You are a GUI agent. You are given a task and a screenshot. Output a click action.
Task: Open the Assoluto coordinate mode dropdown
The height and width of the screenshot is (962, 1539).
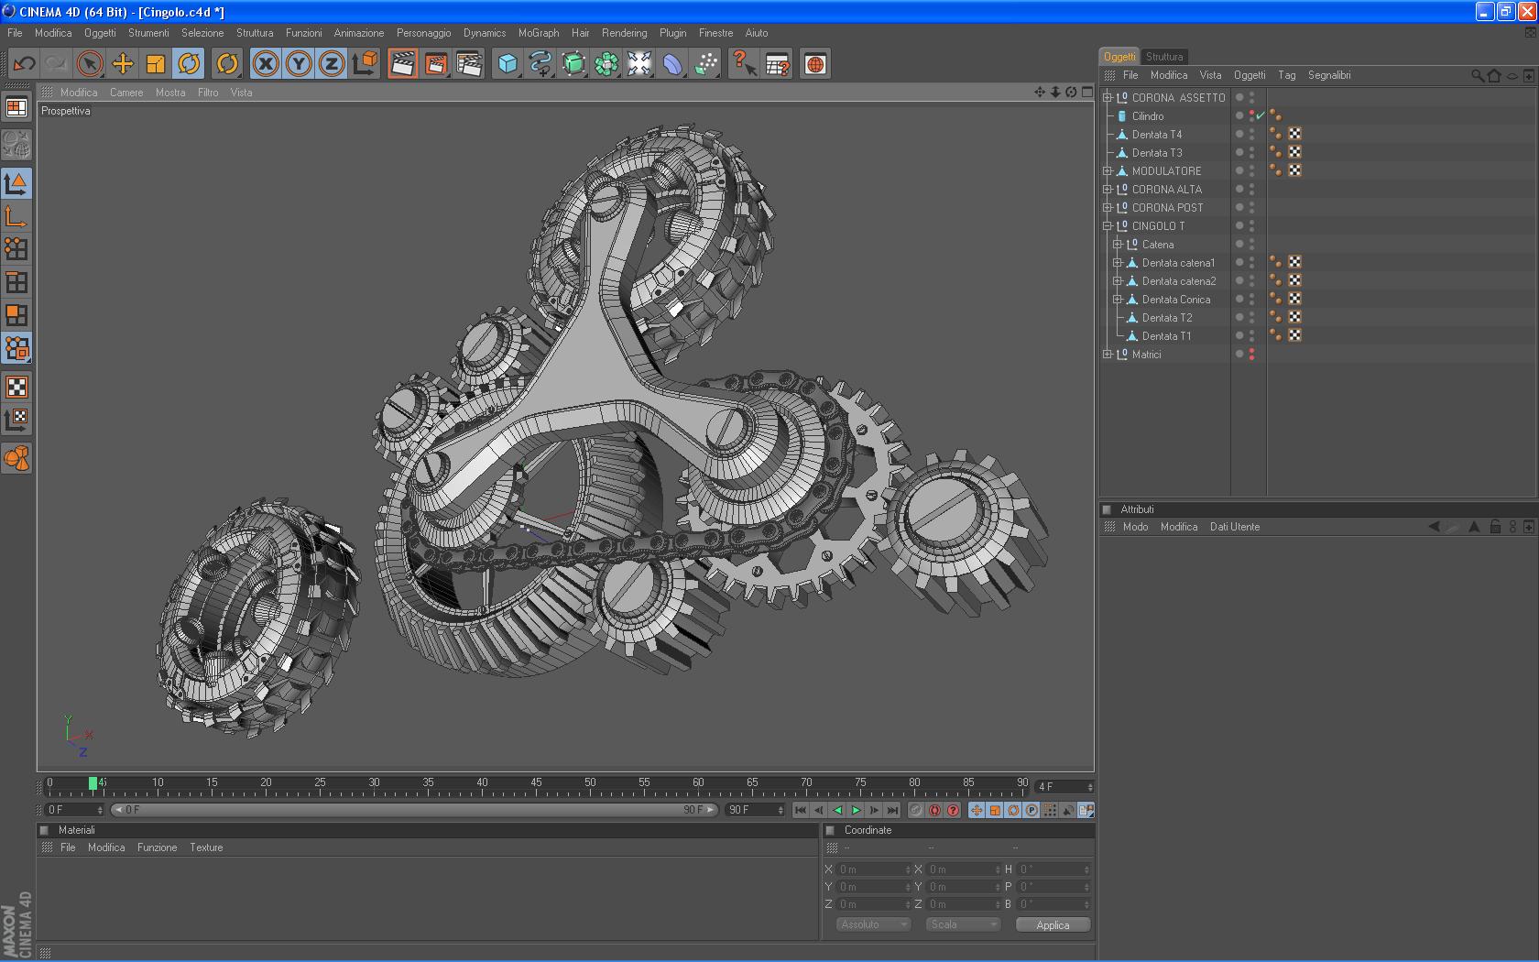(x=872, y=924)
